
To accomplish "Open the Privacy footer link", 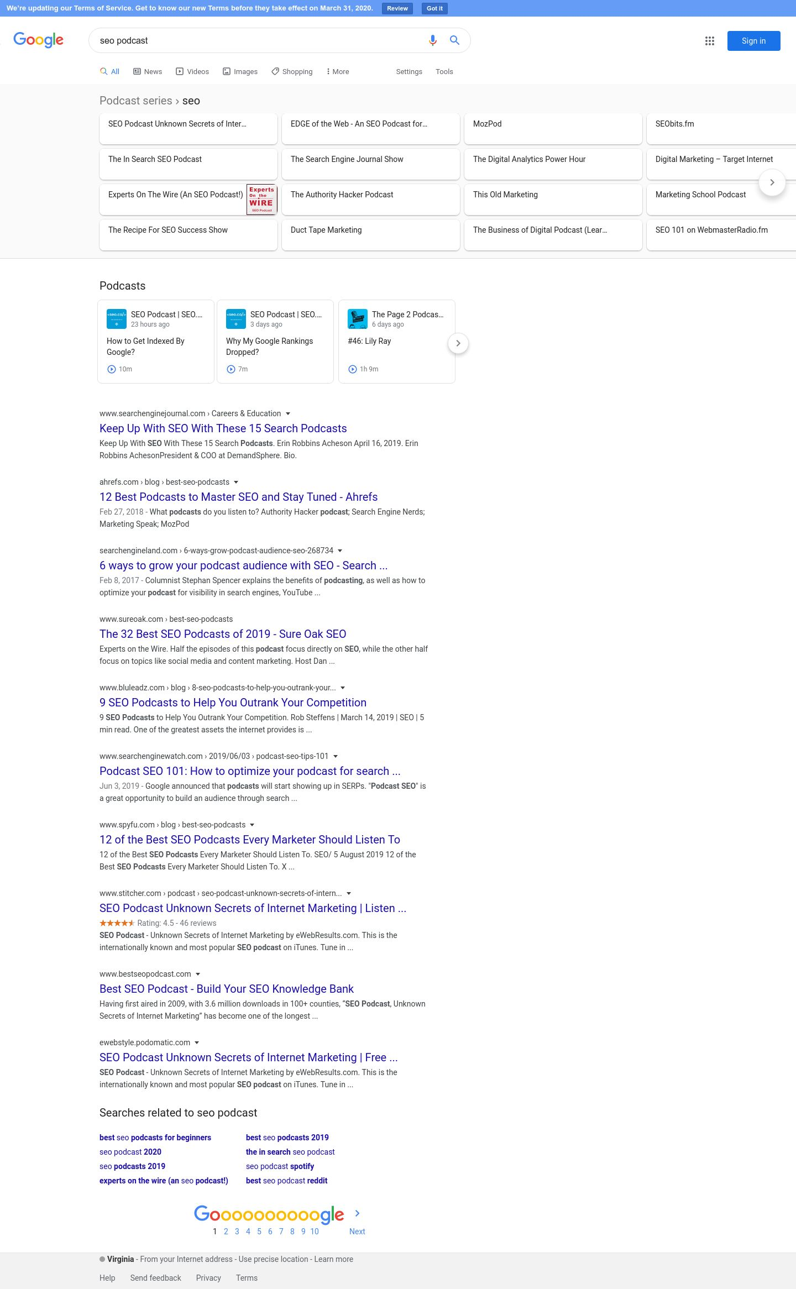I will [208, 1277].
